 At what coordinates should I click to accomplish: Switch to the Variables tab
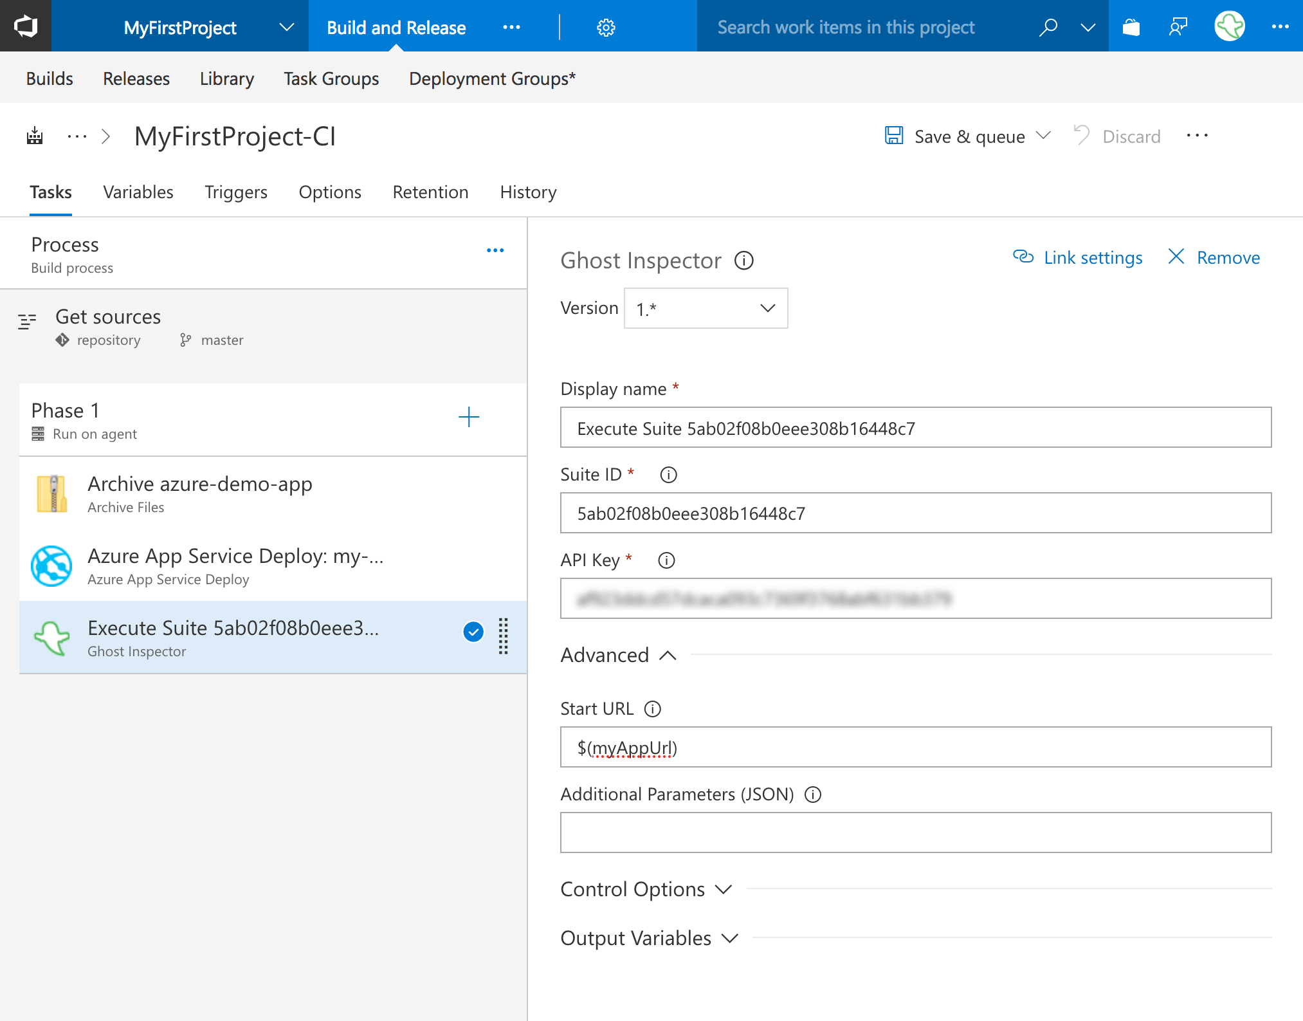tap(138, 192)
